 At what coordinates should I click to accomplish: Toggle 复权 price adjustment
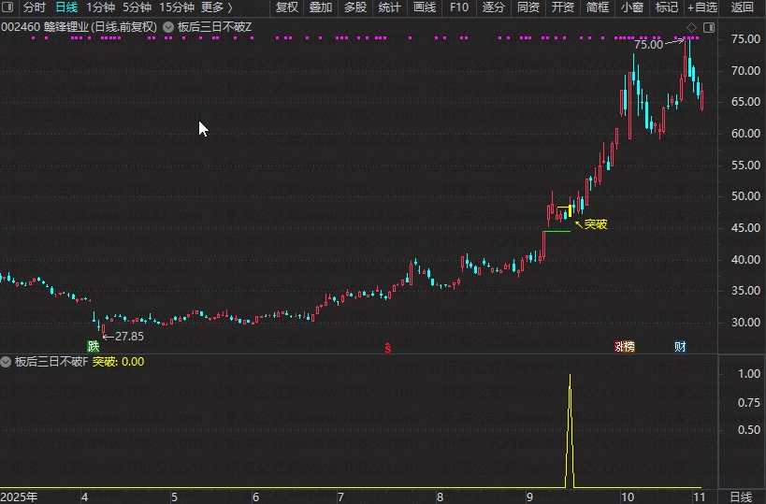click(287, 7)
